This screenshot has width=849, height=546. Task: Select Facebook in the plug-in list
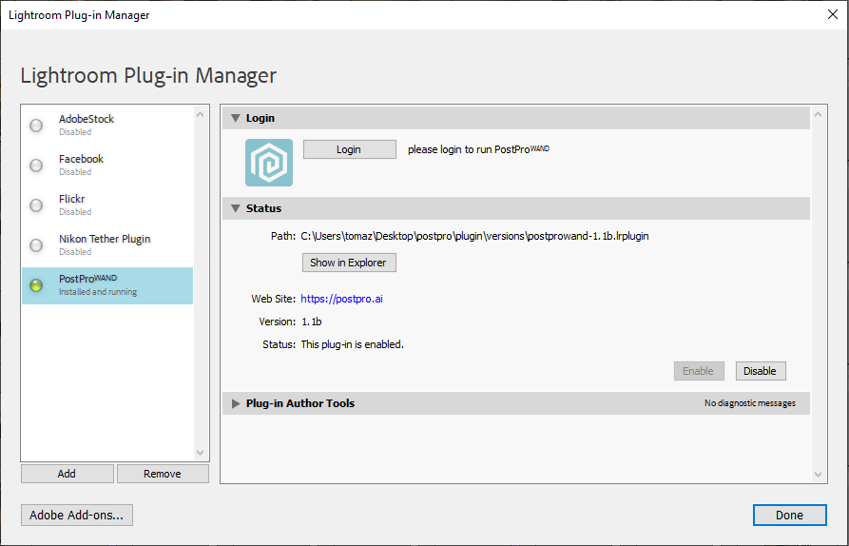tap(107, 166)
